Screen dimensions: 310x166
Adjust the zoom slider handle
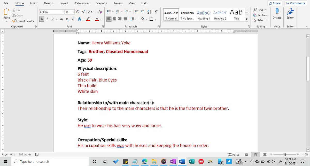285,155
